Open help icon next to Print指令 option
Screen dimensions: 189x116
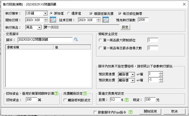[x=131, y=112]
